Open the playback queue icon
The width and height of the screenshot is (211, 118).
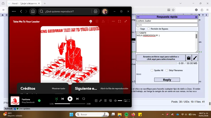tap(105, 101)
